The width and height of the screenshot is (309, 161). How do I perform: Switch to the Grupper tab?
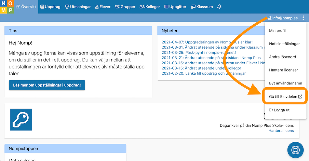pos(125,7)
